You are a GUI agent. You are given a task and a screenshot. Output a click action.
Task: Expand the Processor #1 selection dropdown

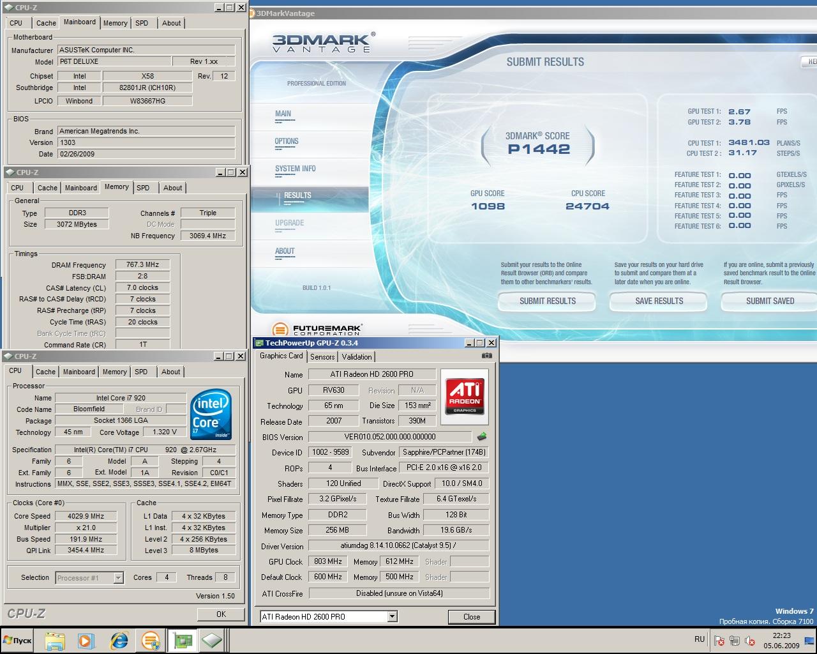(x=118, y=577)
